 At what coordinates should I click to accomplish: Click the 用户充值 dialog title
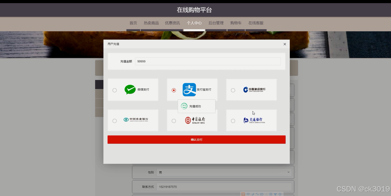pyautogui.click(x=113, y=44)
